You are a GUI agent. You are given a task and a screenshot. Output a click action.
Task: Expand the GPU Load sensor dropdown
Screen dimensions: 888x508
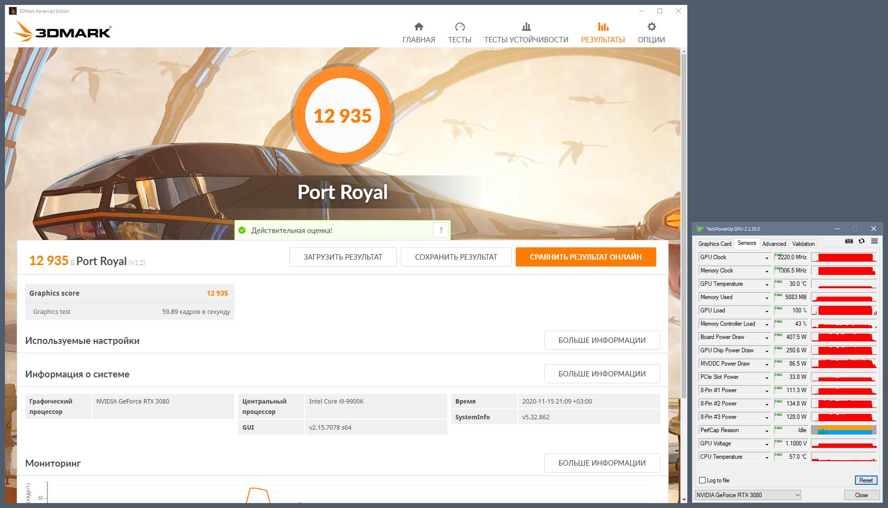tap(767, 311)
